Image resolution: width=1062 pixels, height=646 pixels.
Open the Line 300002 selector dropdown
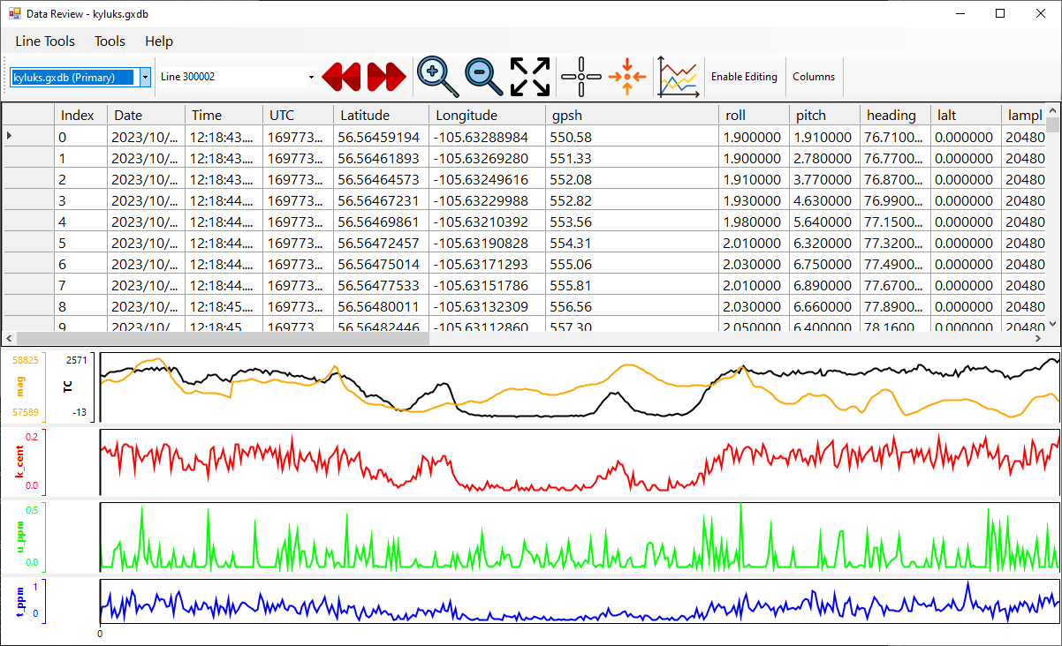pyautogui.click(x=311, y=78)
